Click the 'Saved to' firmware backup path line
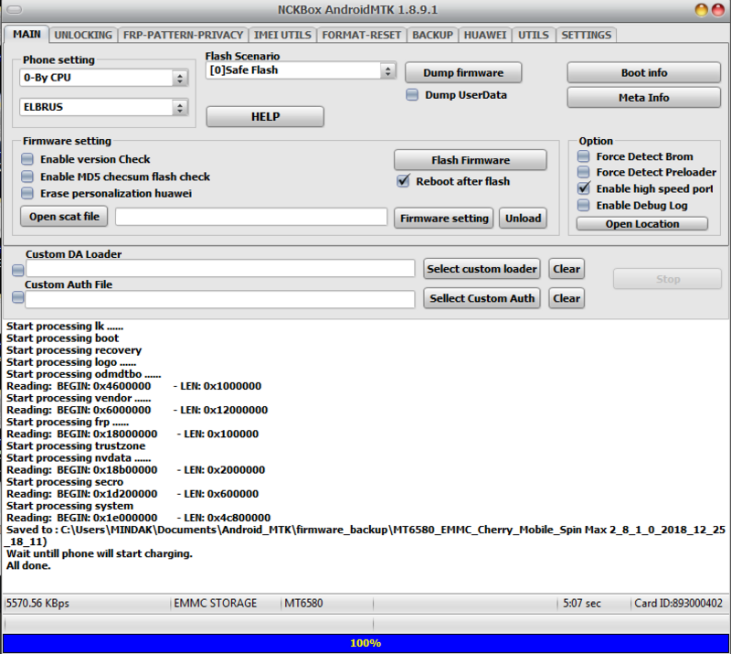The image size is (731, 654). [x=365, y=536]
